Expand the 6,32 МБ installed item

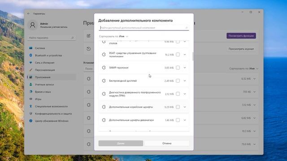254,79
